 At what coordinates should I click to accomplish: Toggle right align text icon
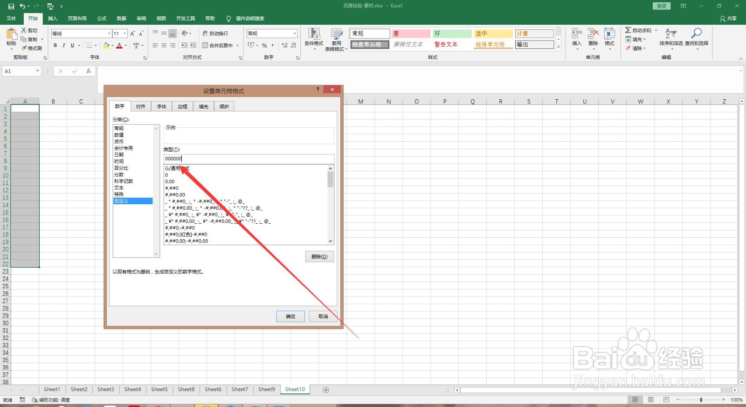(x=173, y=45)
